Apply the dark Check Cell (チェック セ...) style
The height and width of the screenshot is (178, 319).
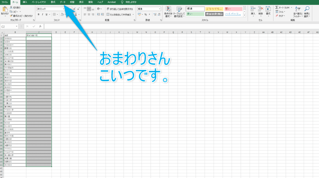[x=214, y=14]
